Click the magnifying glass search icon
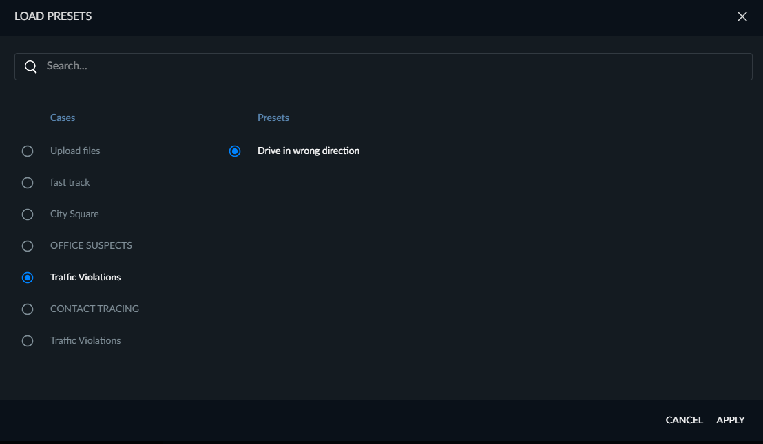This screenshot has width=763, height=444. [x=31, y=67]
